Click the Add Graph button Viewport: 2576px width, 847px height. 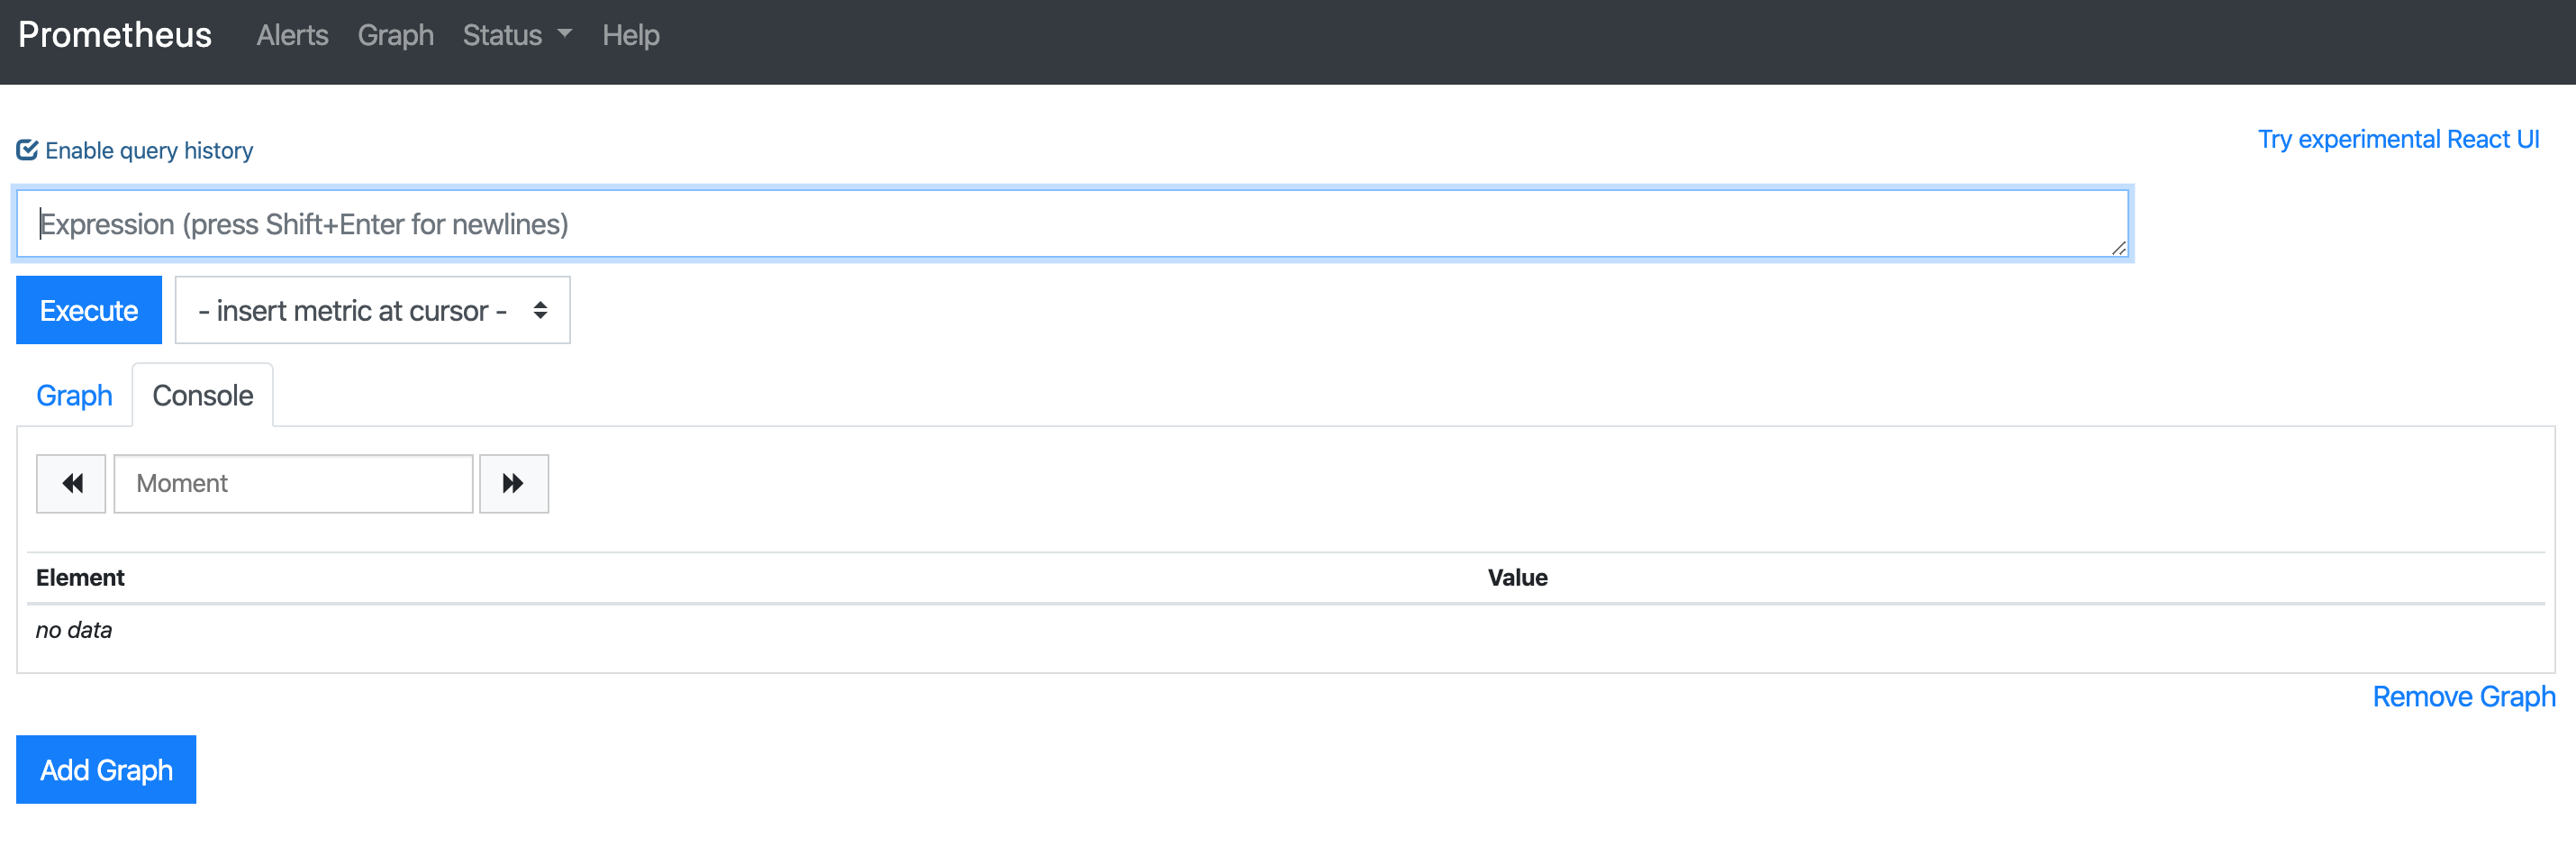106,770
